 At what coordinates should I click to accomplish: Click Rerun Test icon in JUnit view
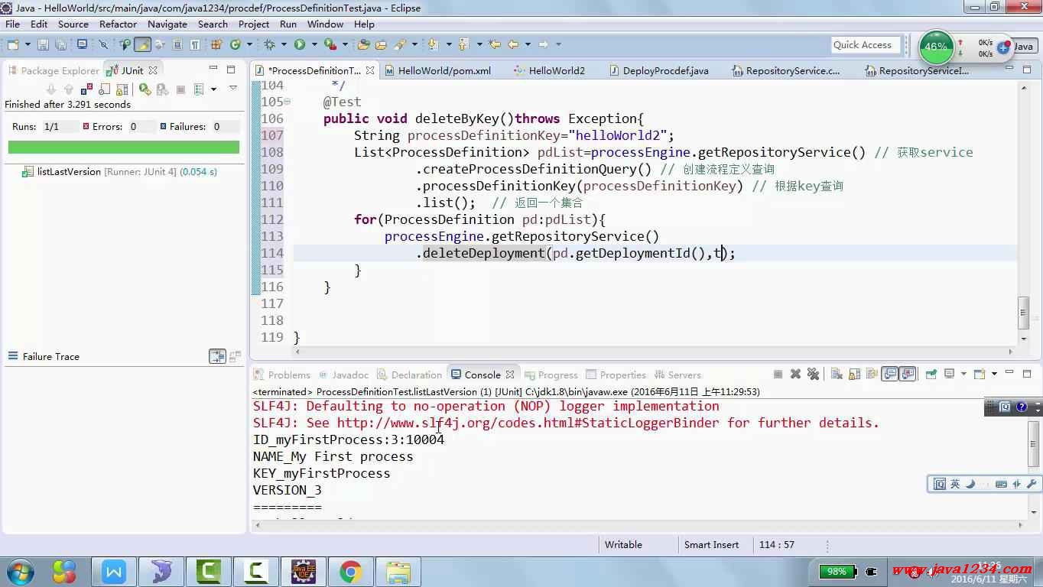[x=145, y=89]
